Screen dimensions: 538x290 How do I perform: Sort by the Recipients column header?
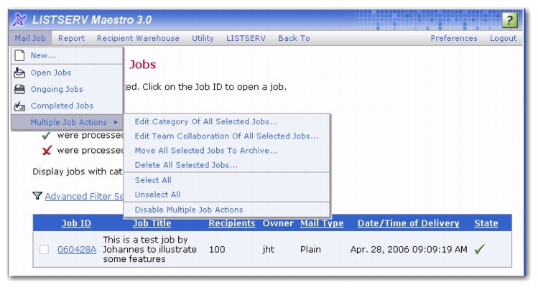coord(232,223)
